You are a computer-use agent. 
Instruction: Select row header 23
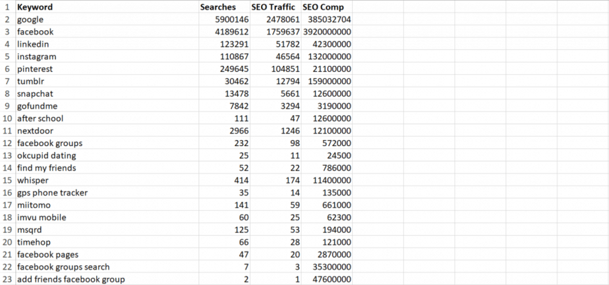click(8, 279)
